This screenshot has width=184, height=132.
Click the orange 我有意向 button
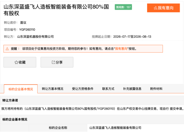(163, 8)
